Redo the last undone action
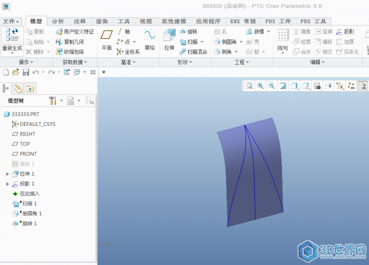Screen dimensions: 369x265 pyautogui.click(x=52, y=72)
